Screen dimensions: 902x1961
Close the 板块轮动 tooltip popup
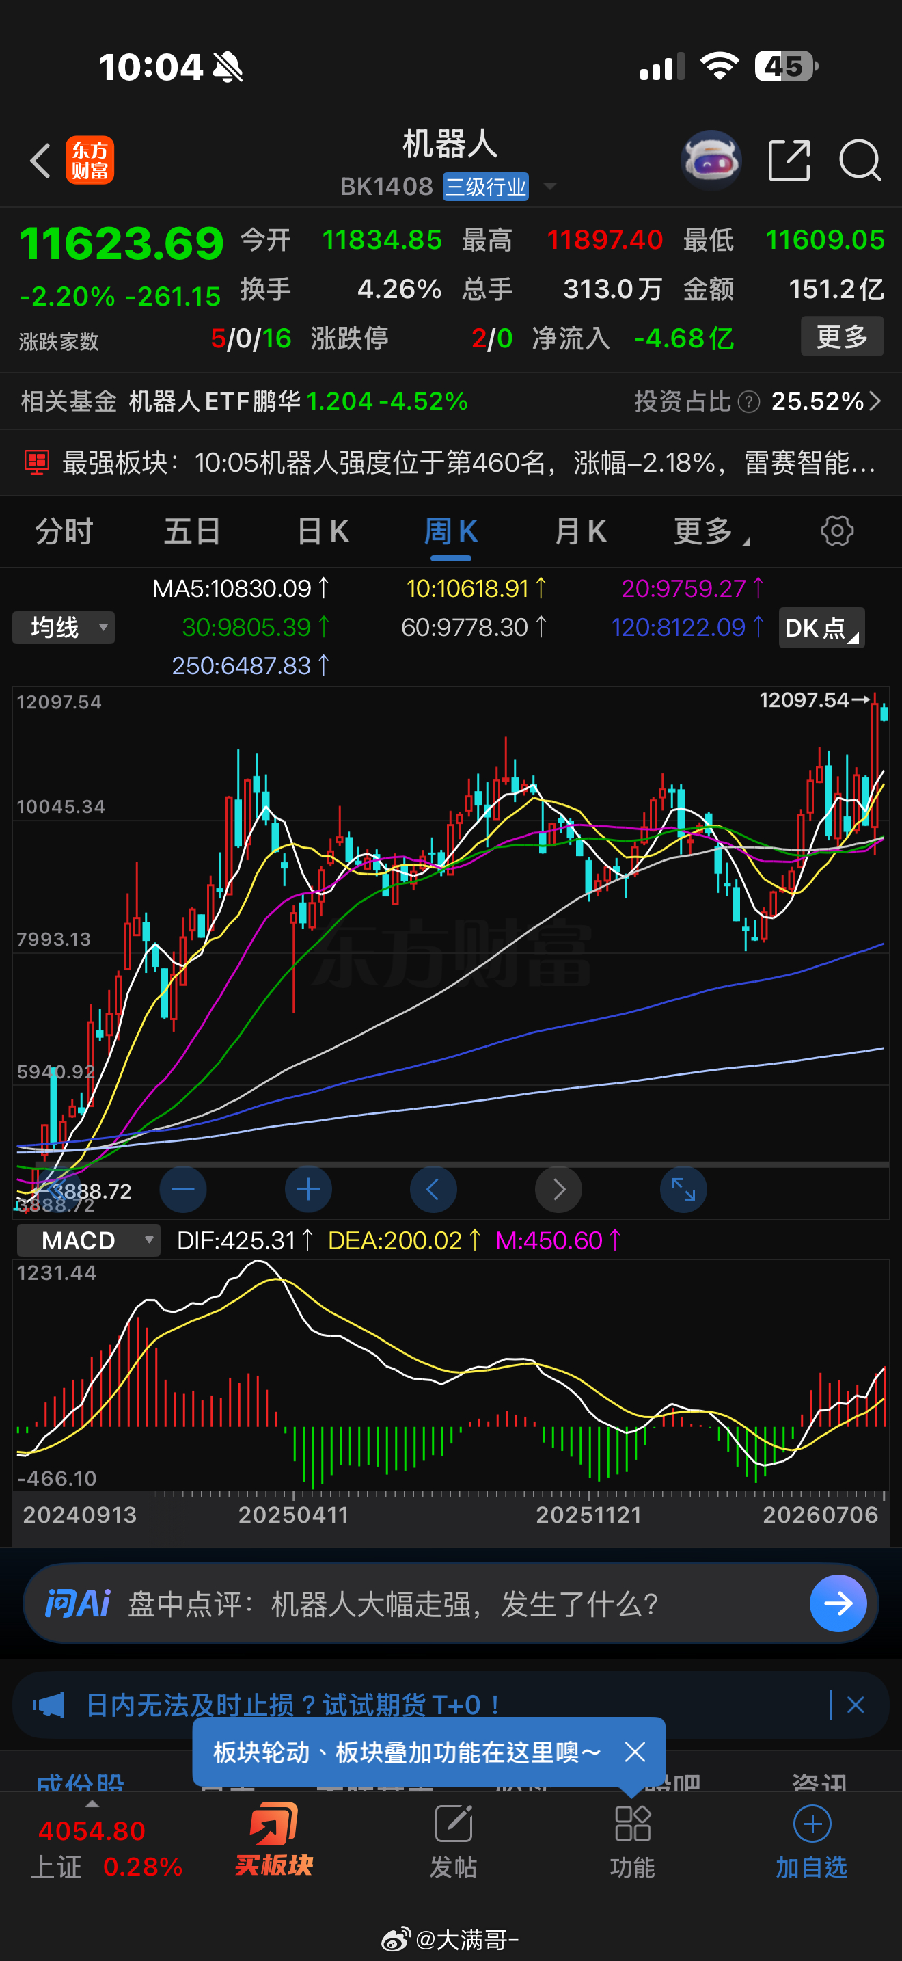click(635, 1752)
